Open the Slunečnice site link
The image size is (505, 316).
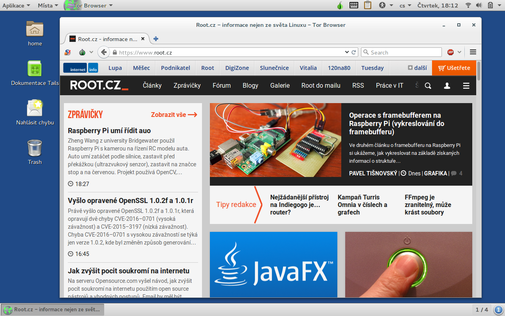pos(274,68)
